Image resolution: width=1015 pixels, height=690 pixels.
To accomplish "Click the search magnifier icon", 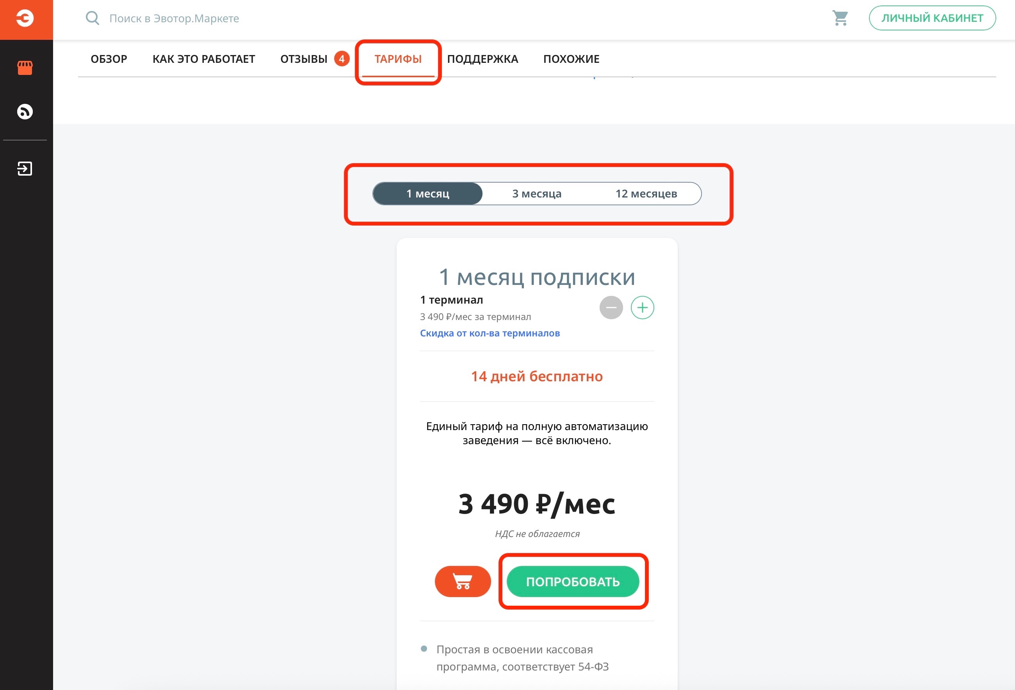I will pyautogui.click(x=92, y=18).
